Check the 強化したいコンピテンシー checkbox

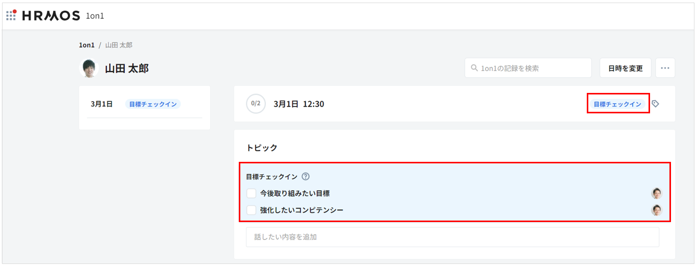(252, 210)
